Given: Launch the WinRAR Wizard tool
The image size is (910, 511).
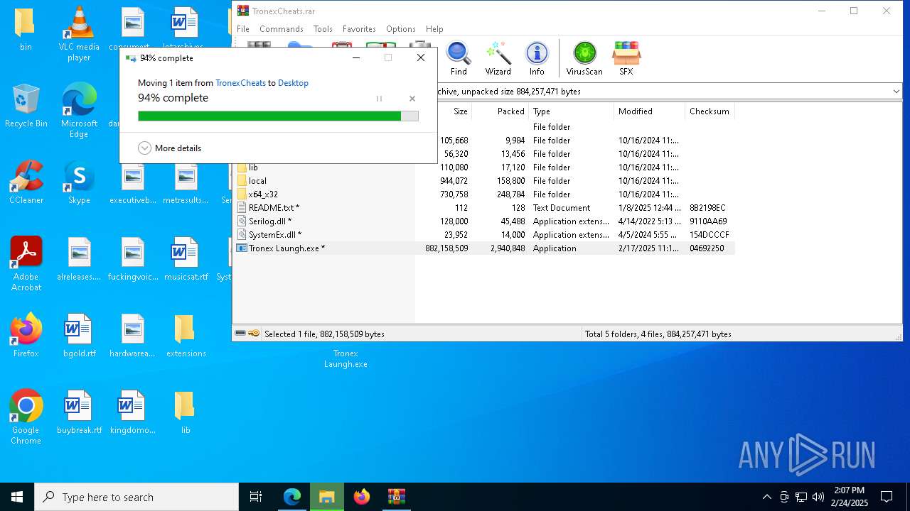Looking at the screenshot, I should [498, 59].
